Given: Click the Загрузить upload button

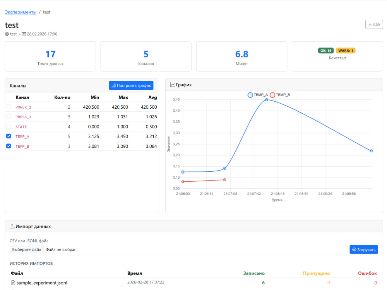Looking at the screenshot, I should [363, 249].
